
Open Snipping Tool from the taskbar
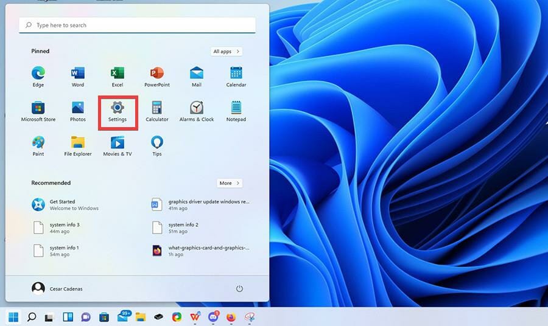click(249, 317)
